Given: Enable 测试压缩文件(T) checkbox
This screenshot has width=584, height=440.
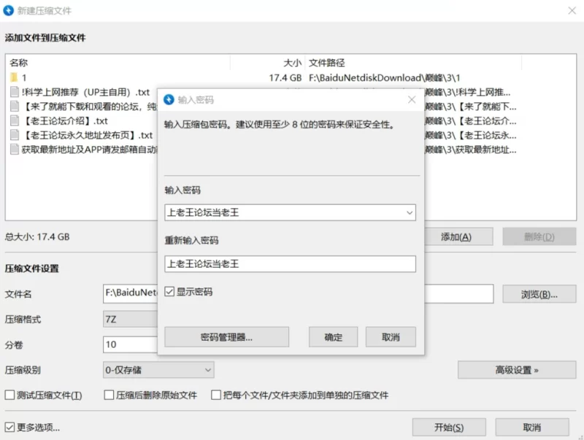Looking at the screenshot, I should (x=9, y=395).
